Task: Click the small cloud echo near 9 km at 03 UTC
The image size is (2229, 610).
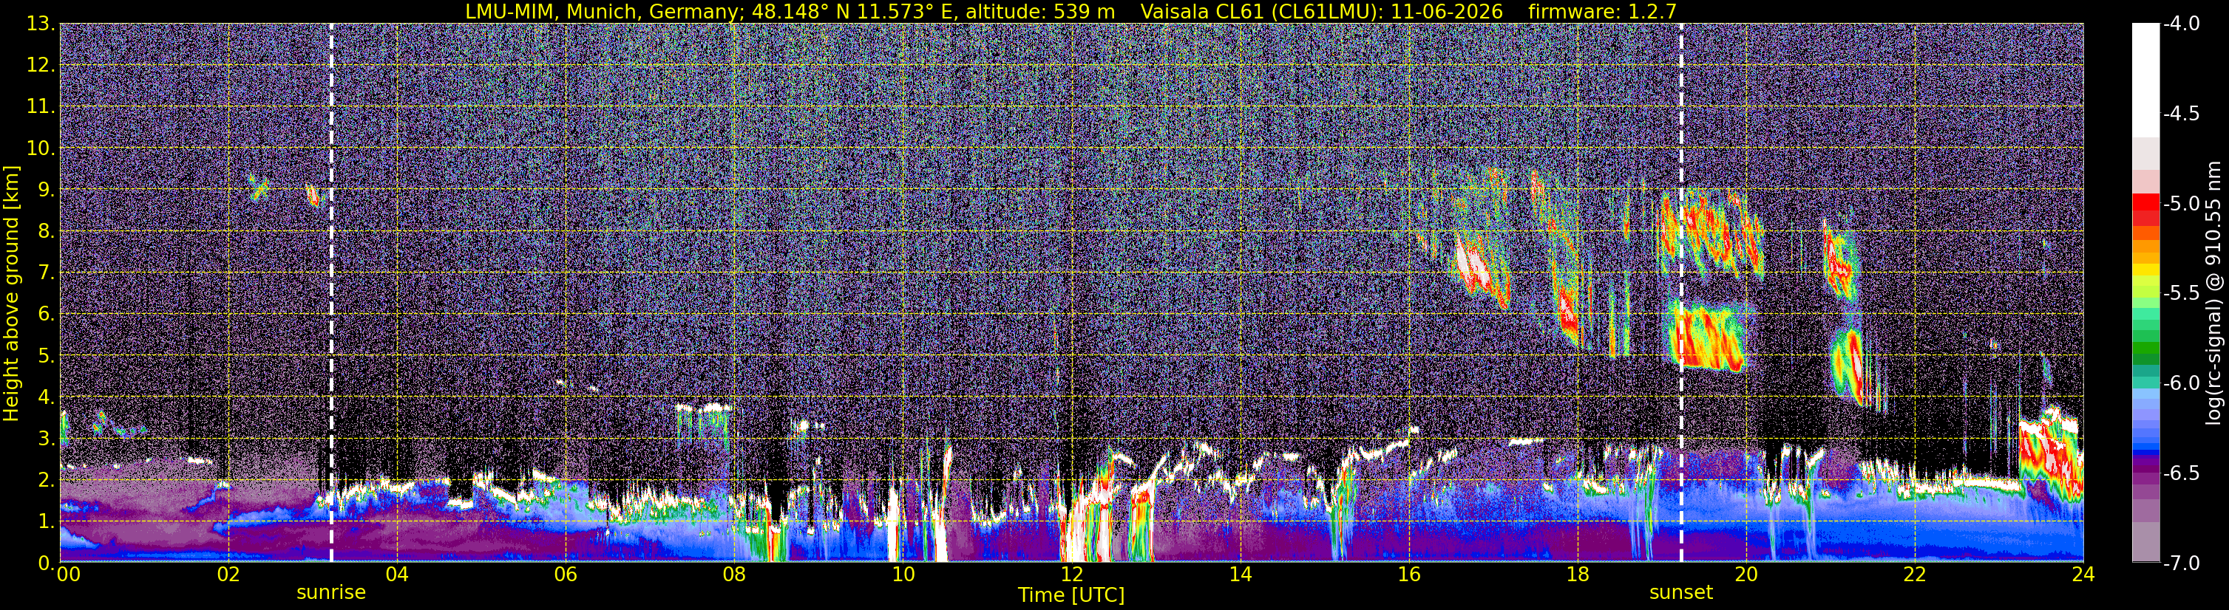Action: 313,195
